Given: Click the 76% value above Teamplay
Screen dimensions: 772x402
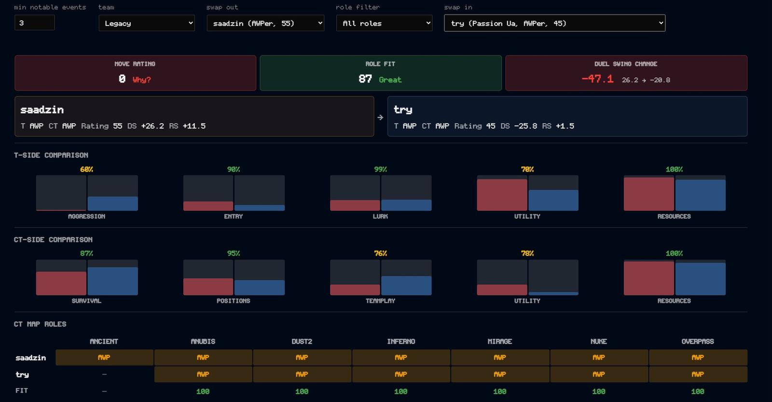Looking at the screenshot, I should (381, 253).
